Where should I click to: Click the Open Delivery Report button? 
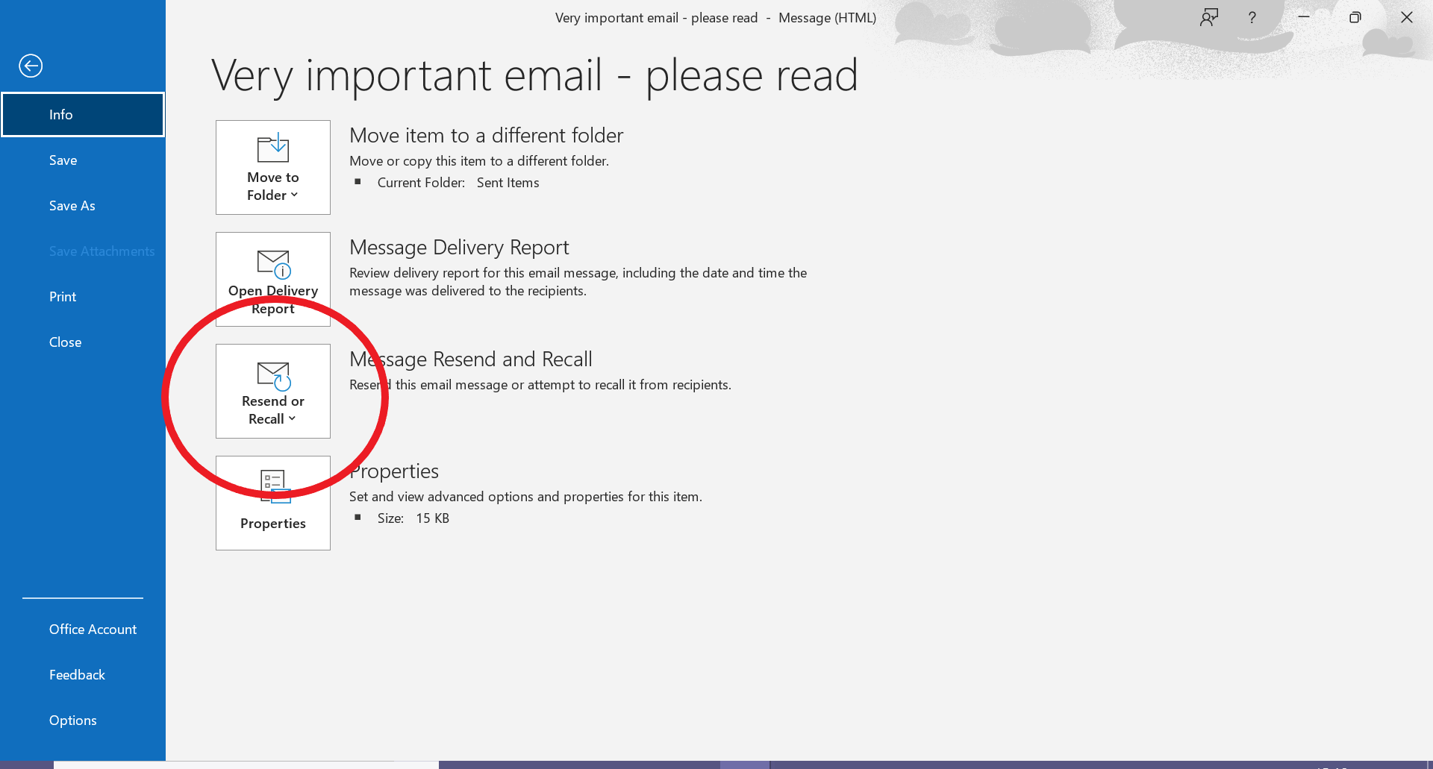(x=273, y=280)
